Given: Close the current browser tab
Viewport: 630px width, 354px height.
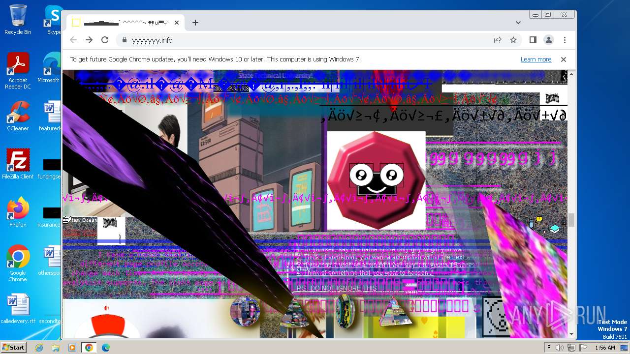Looking at the screenshot, I should pyautogui.click(x=177, y=23).
